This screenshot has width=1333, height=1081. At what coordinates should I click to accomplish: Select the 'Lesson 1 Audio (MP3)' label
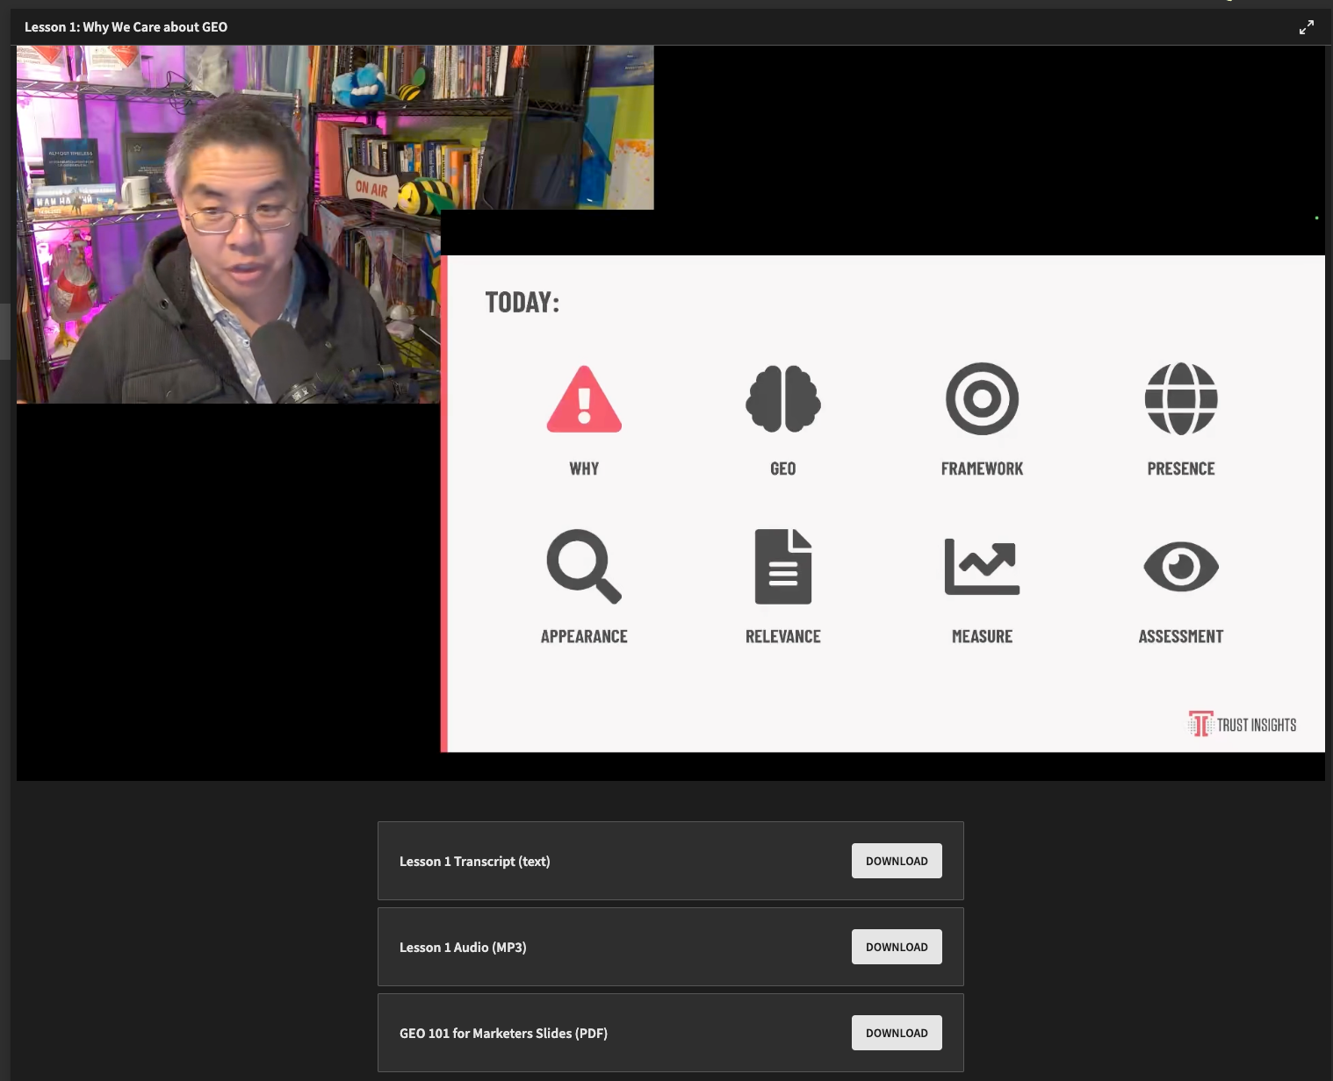point(463,948)
